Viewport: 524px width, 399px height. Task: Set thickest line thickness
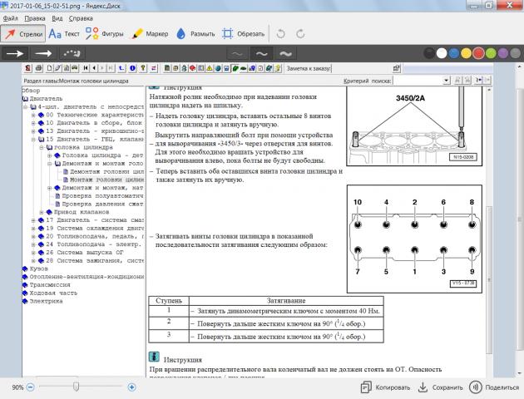(x=286, y=54)
